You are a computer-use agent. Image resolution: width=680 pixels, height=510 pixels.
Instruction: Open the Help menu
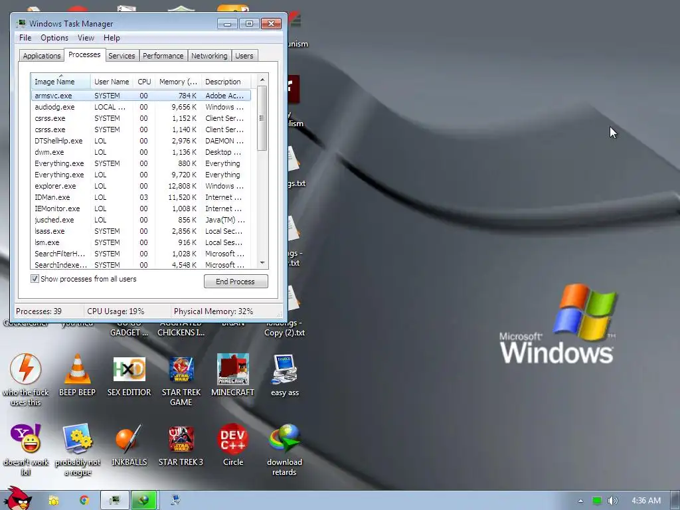tap(112, 38)
